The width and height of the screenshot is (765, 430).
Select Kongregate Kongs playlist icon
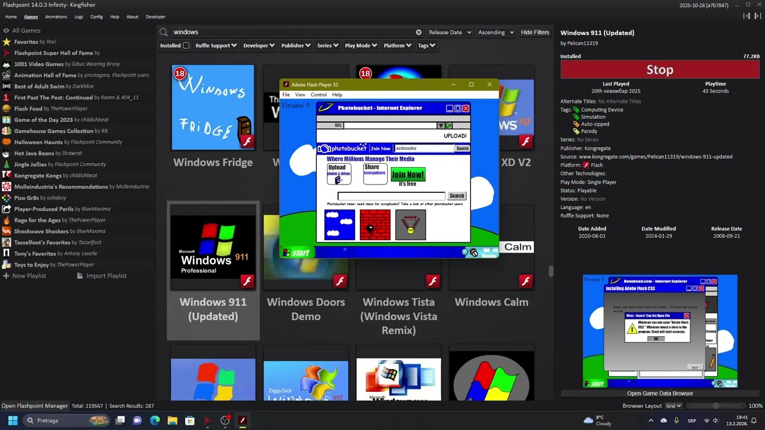[x=7, y=176]
